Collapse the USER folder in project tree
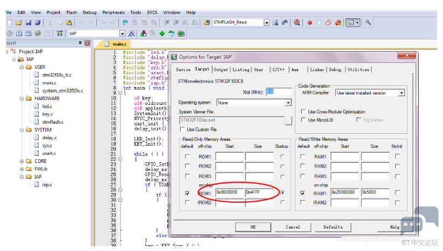The image size is (443, 251). pyautogui.click(x=22, y=67)
